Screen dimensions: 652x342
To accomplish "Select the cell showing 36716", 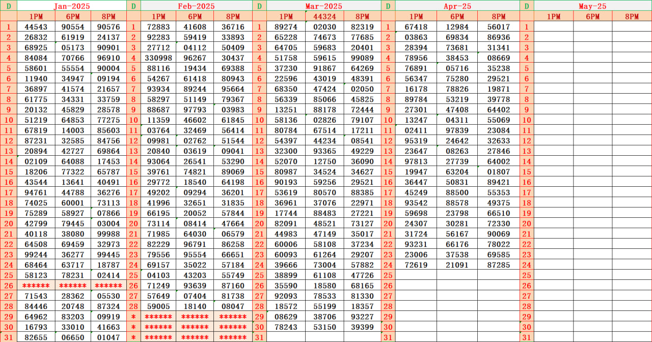I will 233,27.
